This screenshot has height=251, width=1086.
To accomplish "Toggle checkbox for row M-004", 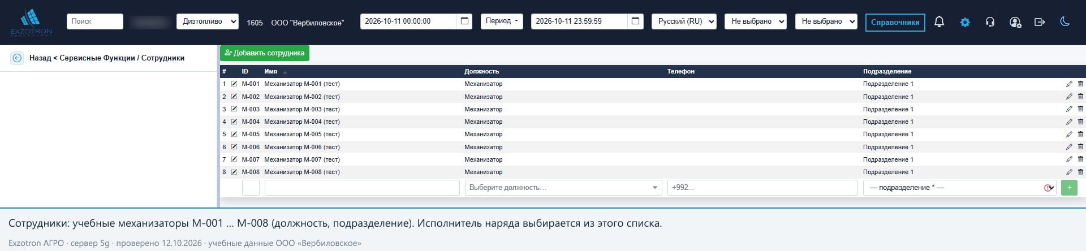I will [x=234, y=122].
